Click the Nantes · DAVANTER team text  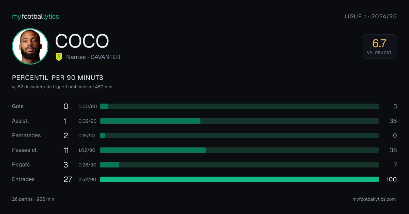(93, 57)
